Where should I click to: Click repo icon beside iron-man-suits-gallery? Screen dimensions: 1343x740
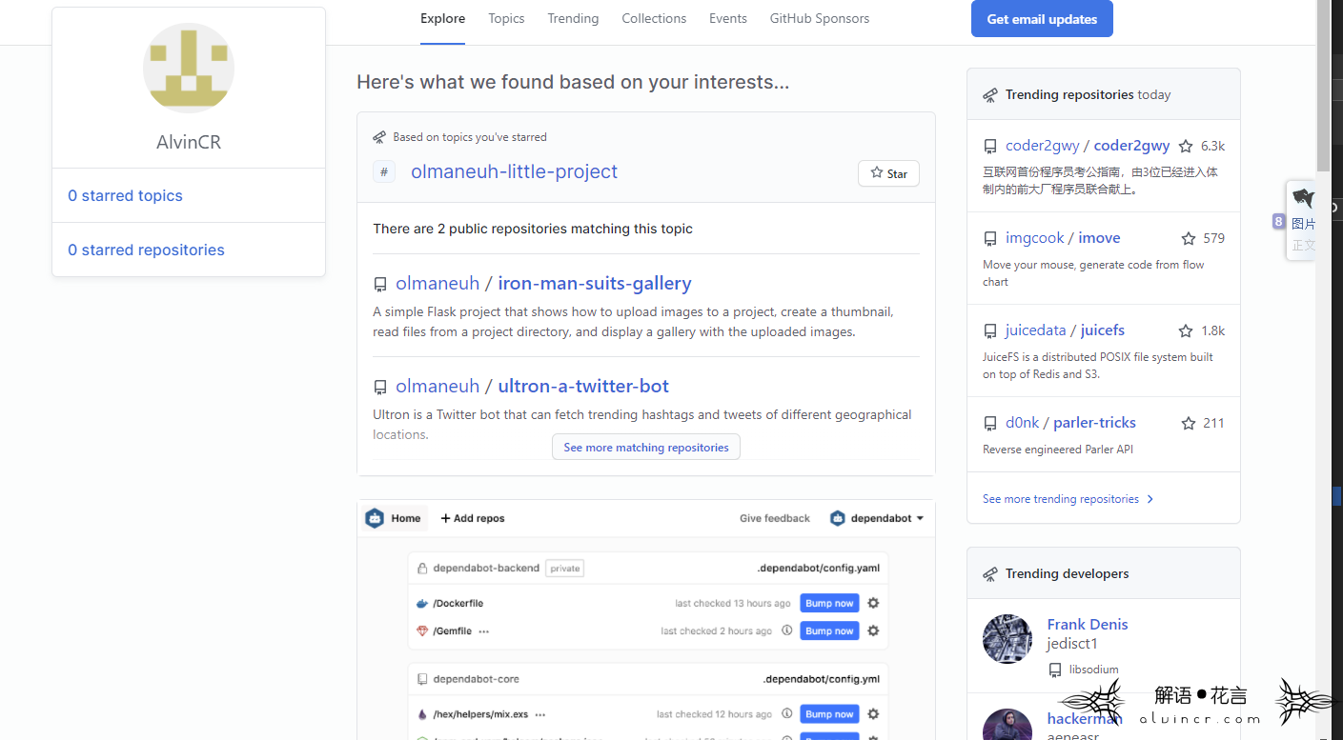[x=380, y=285]
